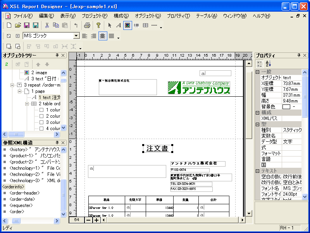Justify the text alignment
The width and height of the screenshot is (310, 233).
(112, 36)
